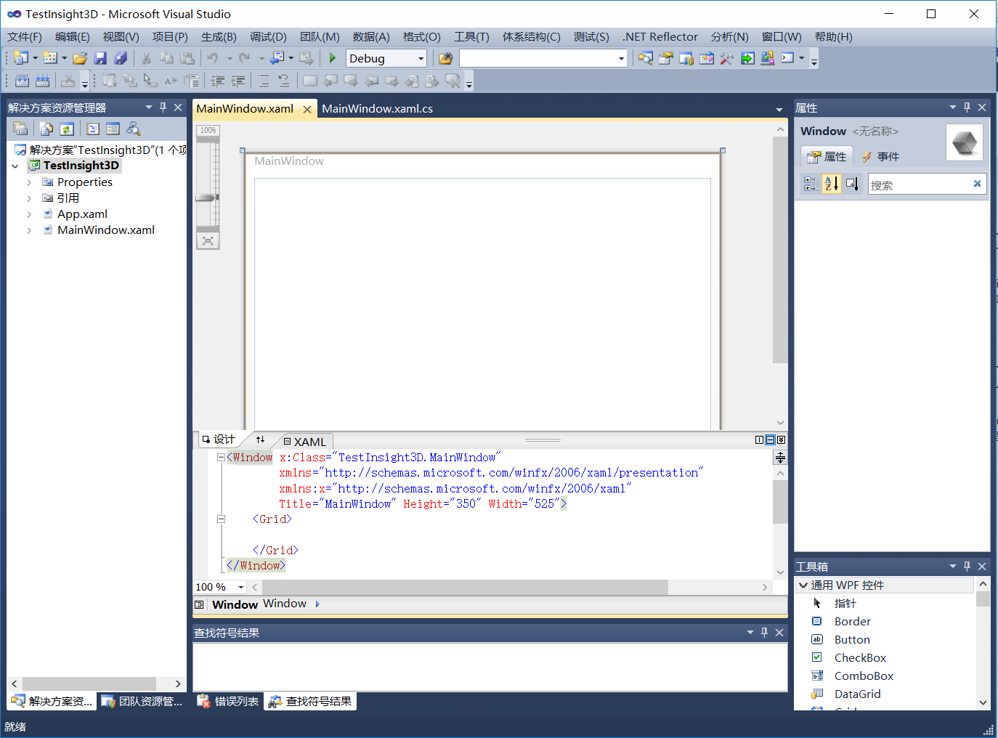Select the Border control in toolbox
Viewport: 998px width, 738px height.
(852, 622)
